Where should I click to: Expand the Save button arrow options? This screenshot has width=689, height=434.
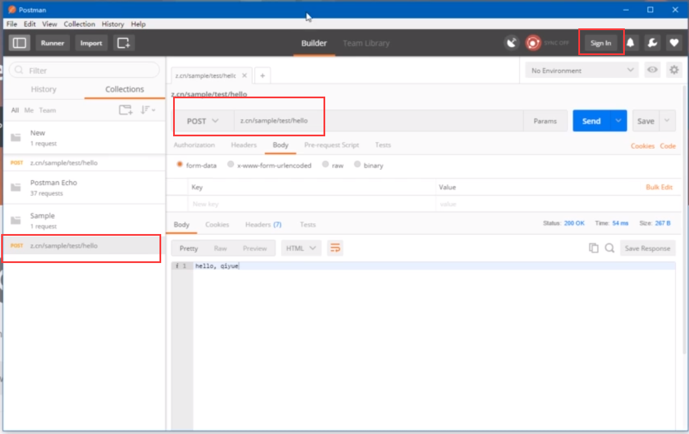pyautogui.click(x=667, y=121)
